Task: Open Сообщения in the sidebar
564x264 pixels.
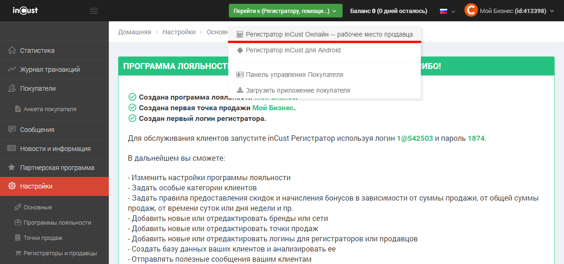Action: pos(37,130)
